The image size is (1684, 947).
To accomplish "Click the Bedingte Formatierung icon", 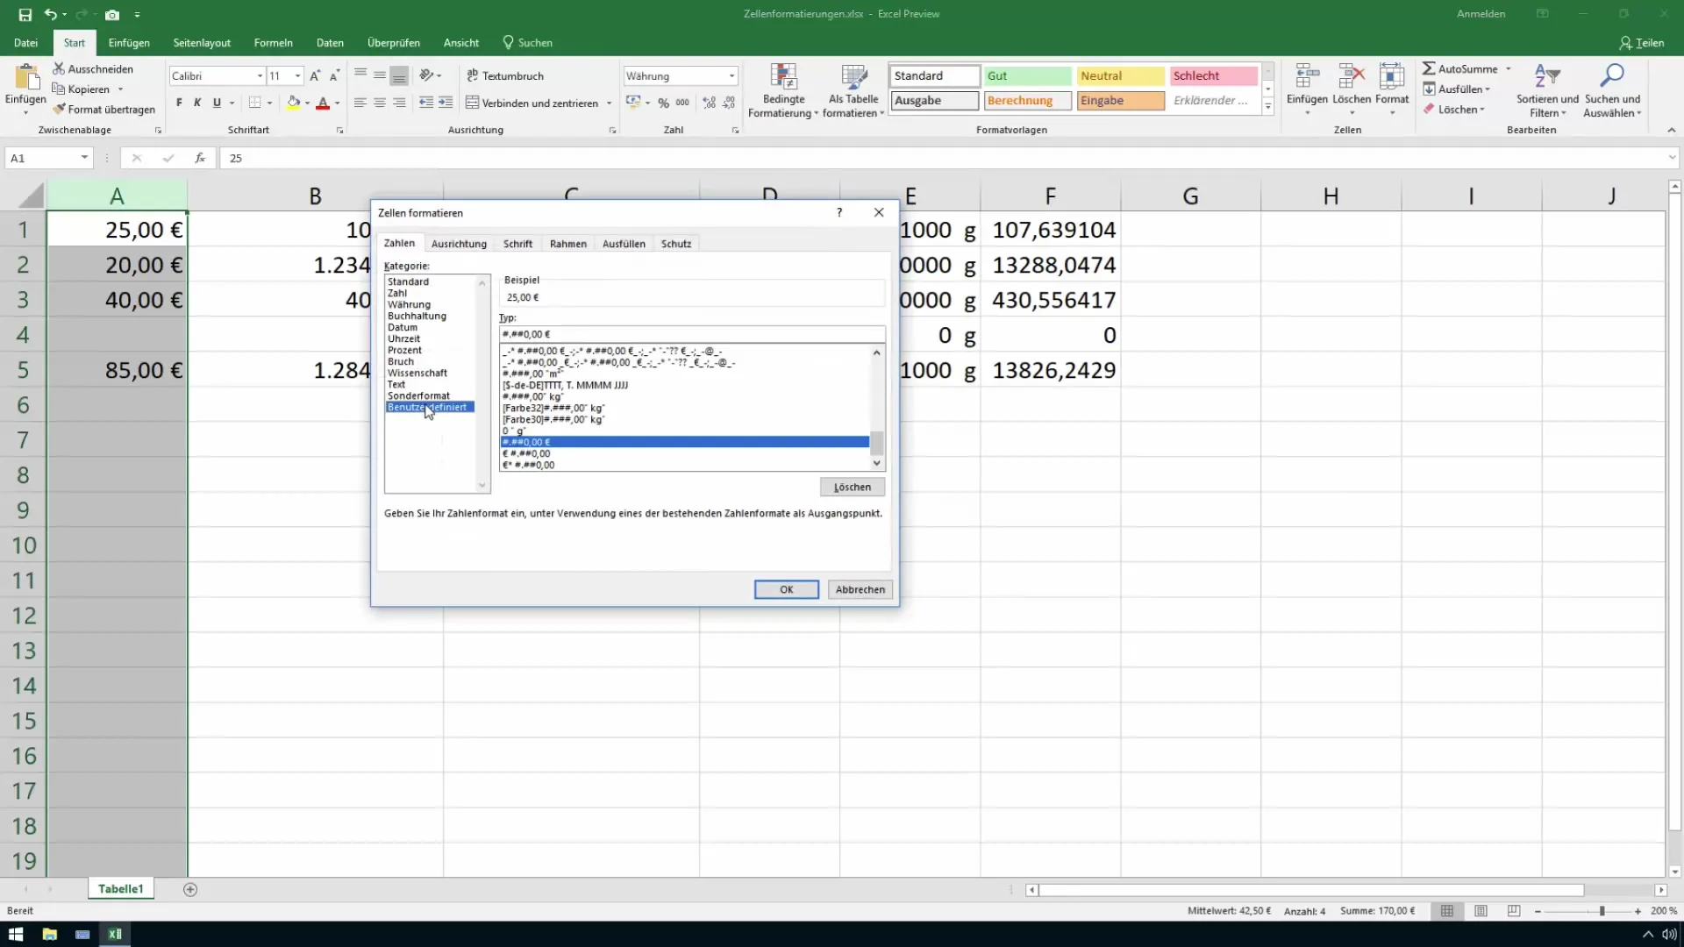I will [782, 77].
